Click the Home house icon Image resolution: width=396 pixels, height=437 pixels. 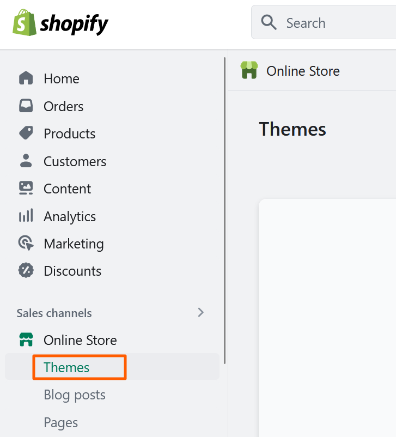[26, 78]
